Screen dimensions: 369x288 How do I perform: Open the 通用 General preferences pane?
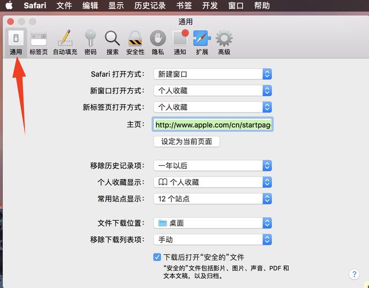(x=16, y=43)
